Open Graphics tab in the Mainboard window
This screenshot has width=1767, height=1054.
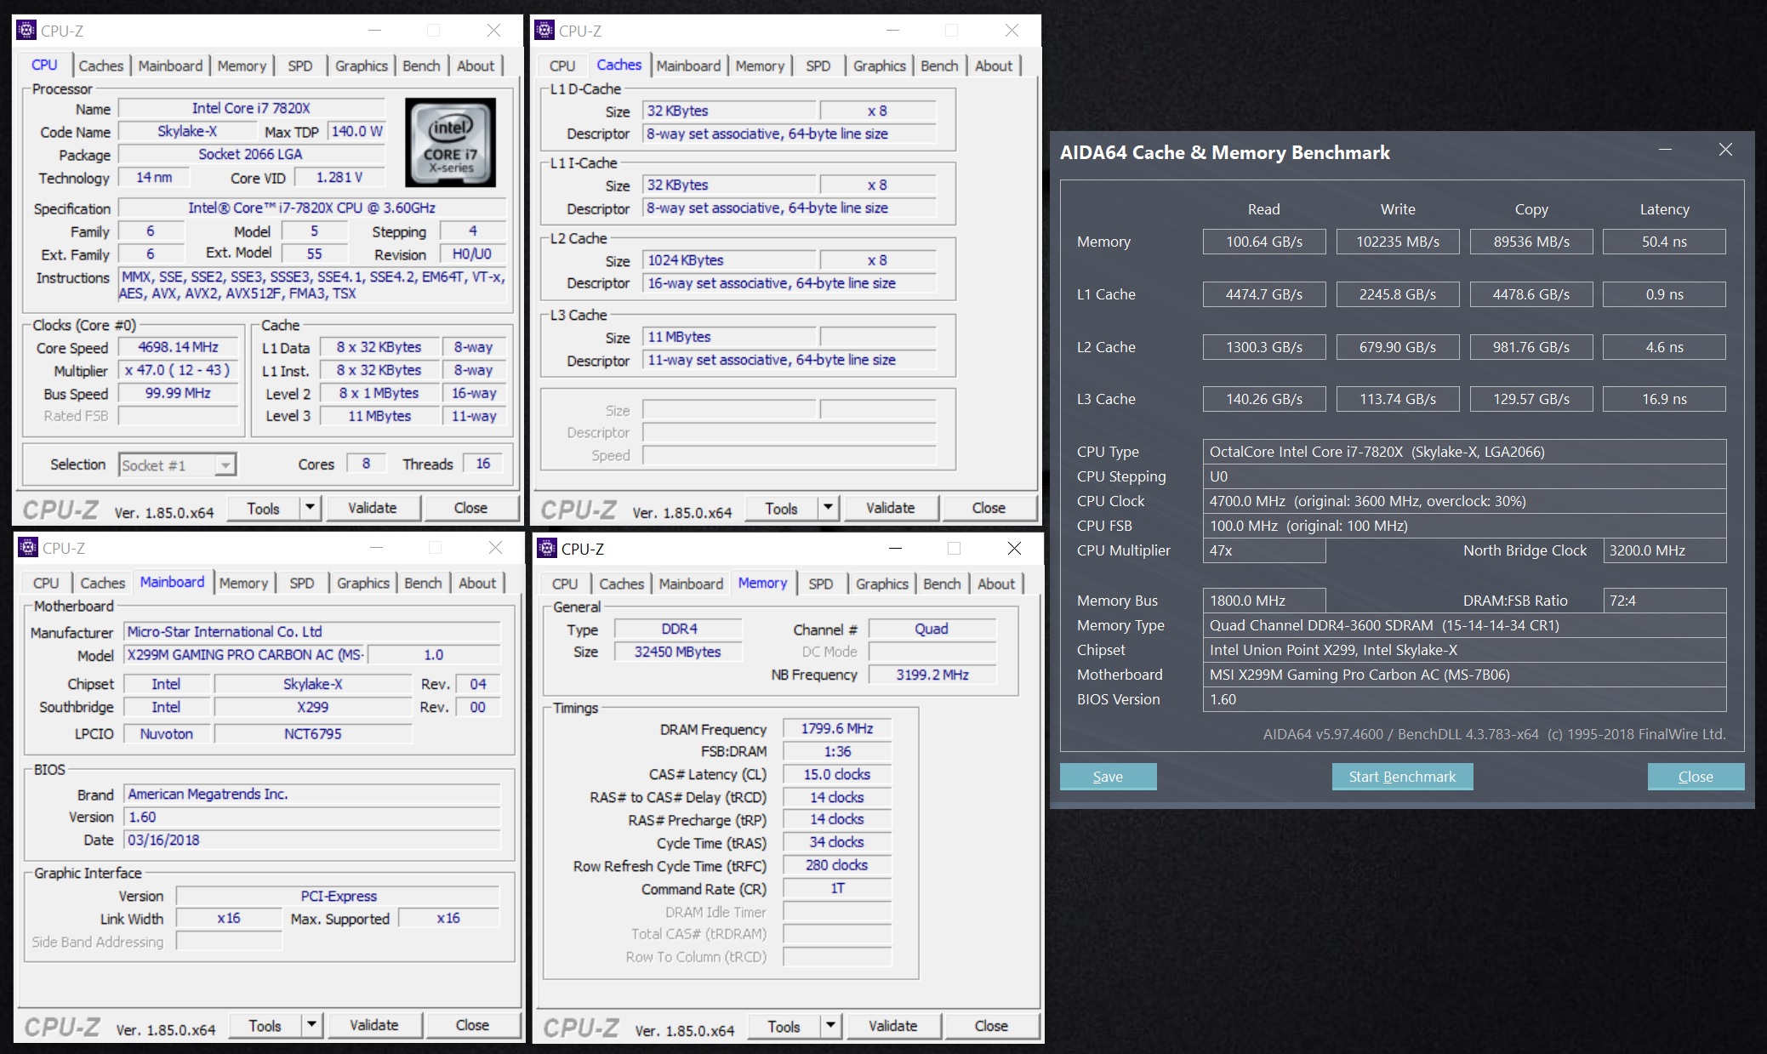[362, 583]
